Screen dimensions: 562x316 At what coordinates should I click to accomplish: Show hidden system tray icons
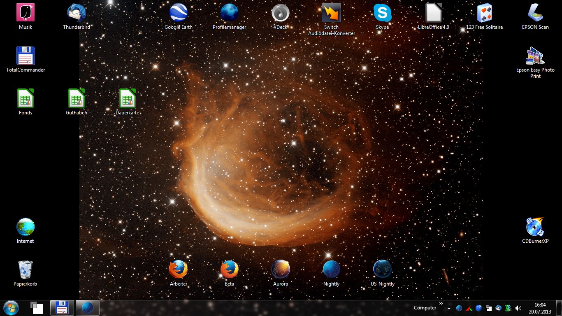coord(449,308)
